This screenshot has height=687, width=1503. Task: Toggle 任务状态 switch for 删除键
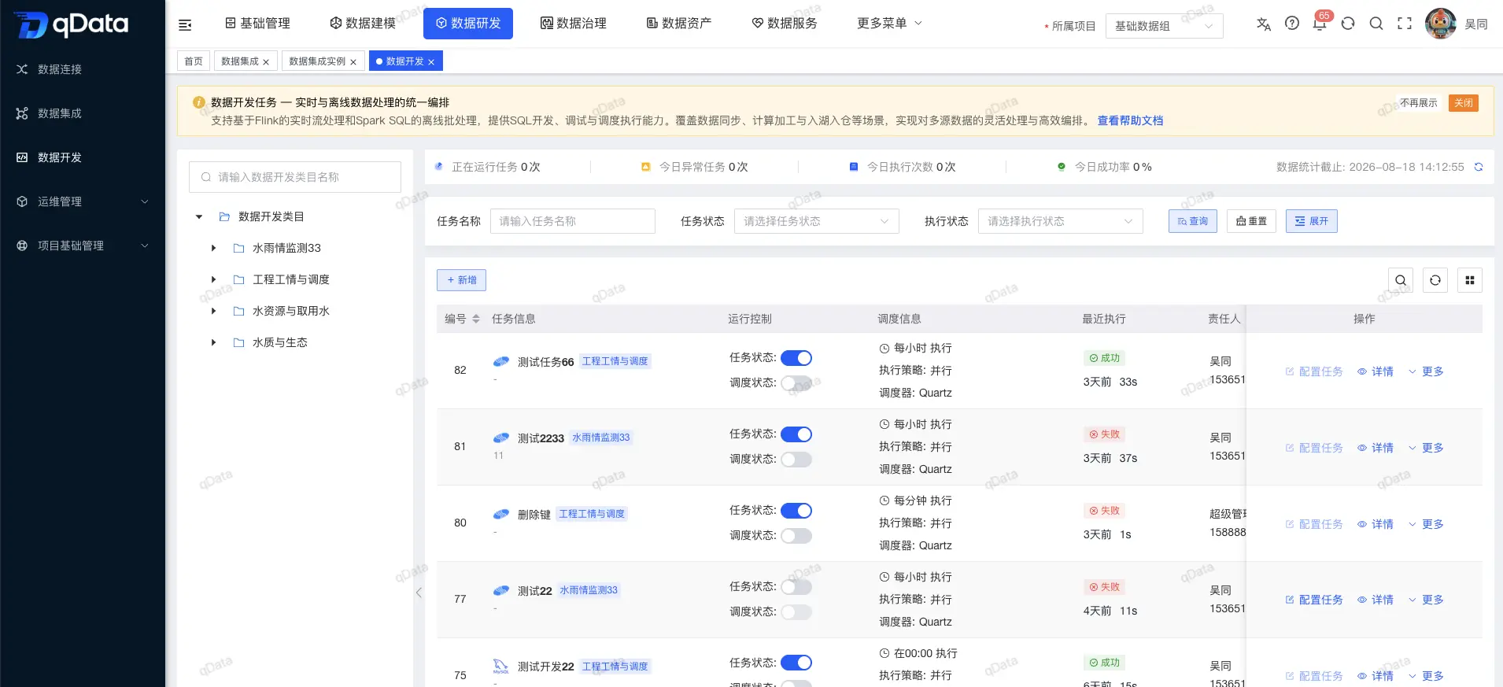pos(796,511)
